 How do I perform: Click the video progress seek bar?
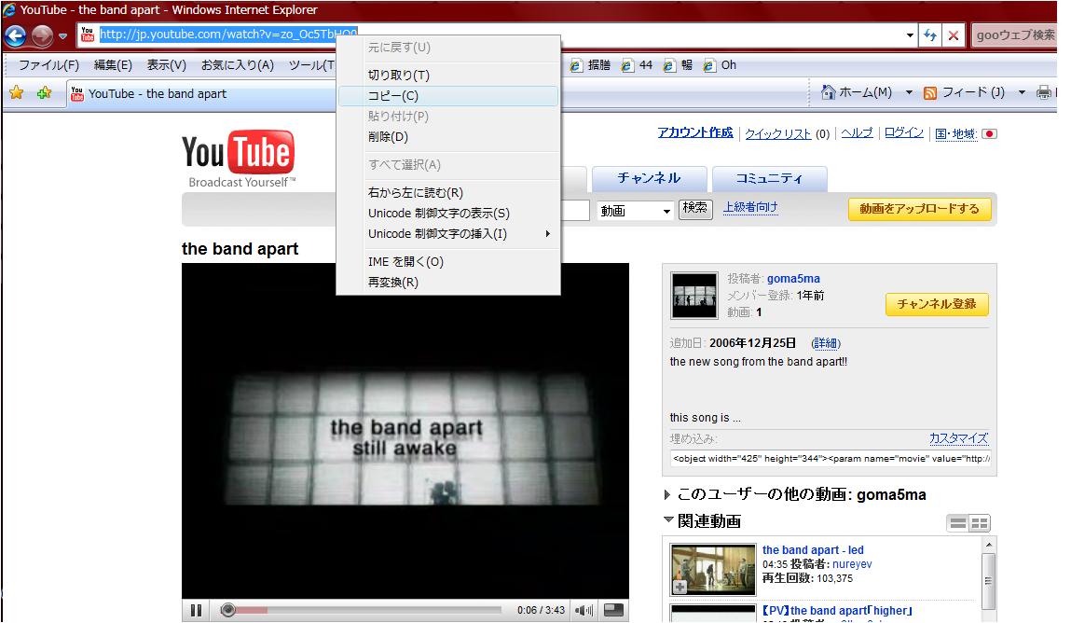click(362, 610)
